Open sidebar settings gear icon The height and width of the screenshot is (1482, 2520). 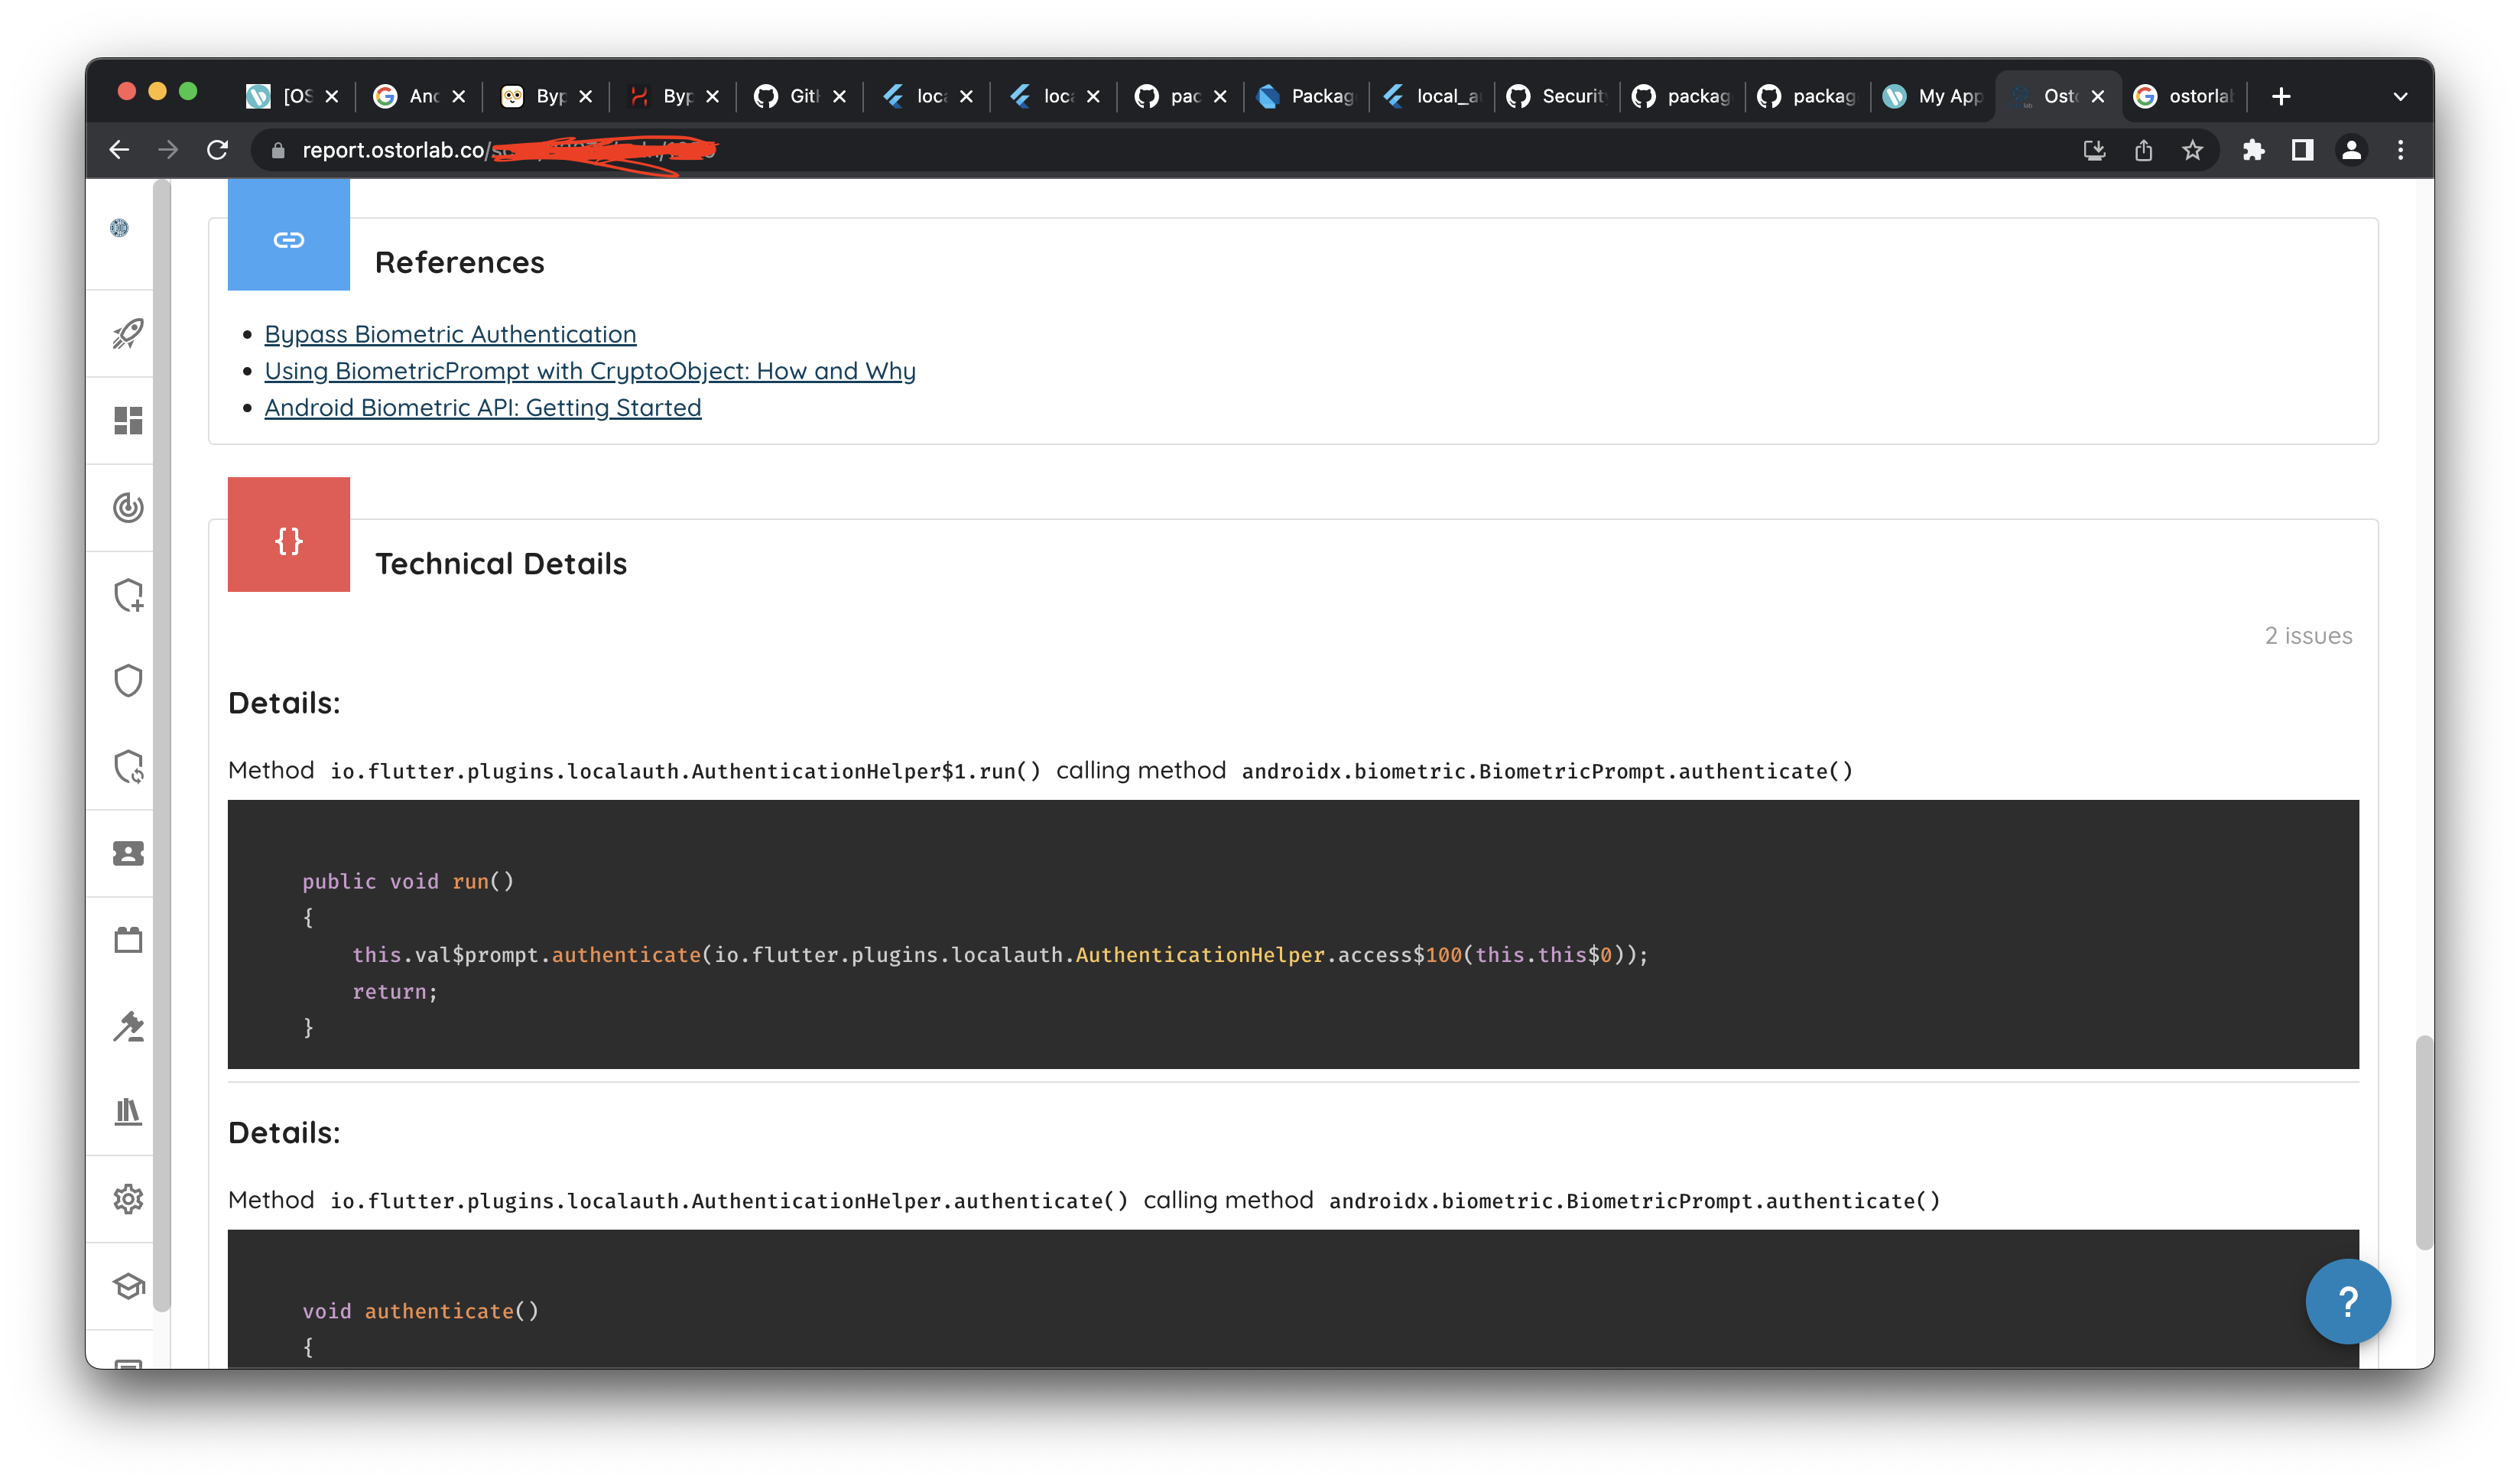tap(128, 1198)
